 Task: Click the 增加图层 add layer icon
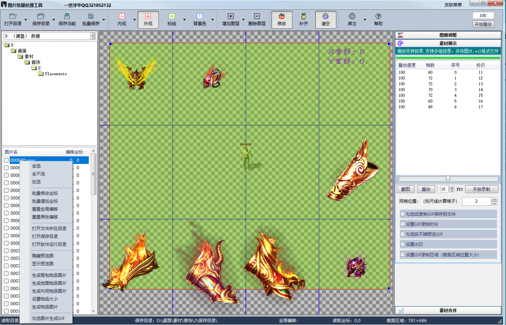(230, 16)
